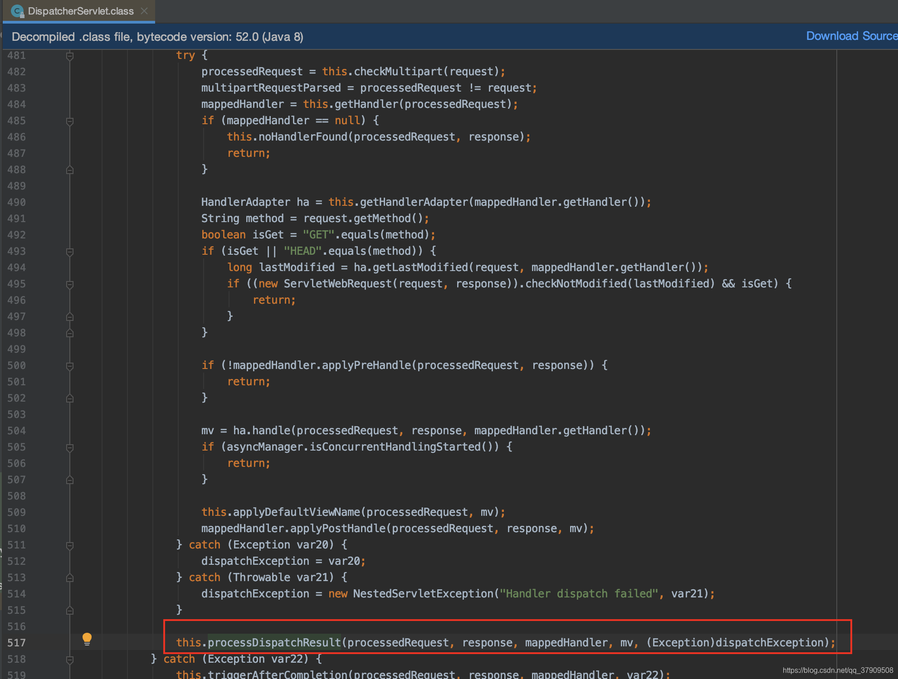Collapse the checkNotModified if at line 495
The image size is (898, 679).
point(70,284)
